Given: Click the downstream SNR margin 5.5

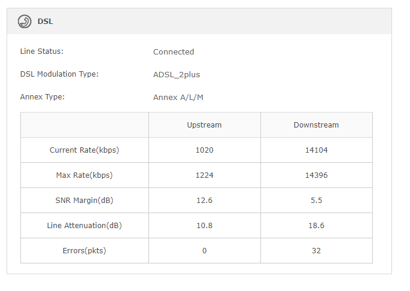Looking at the screenshot, I should [x=316, y=201].
